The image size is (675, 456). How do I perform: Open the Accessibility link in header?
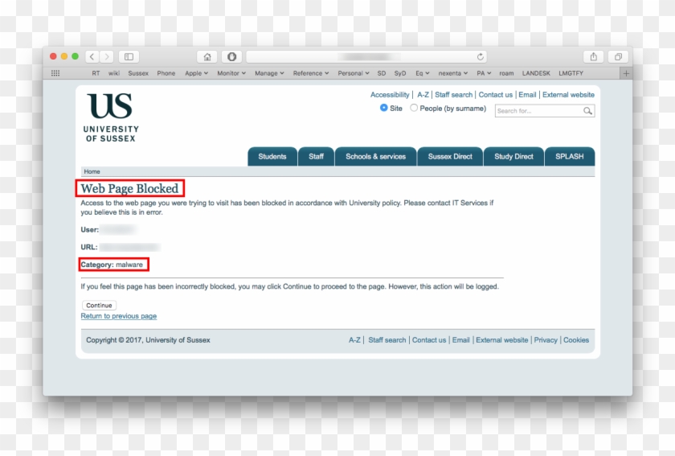point(390,95)
